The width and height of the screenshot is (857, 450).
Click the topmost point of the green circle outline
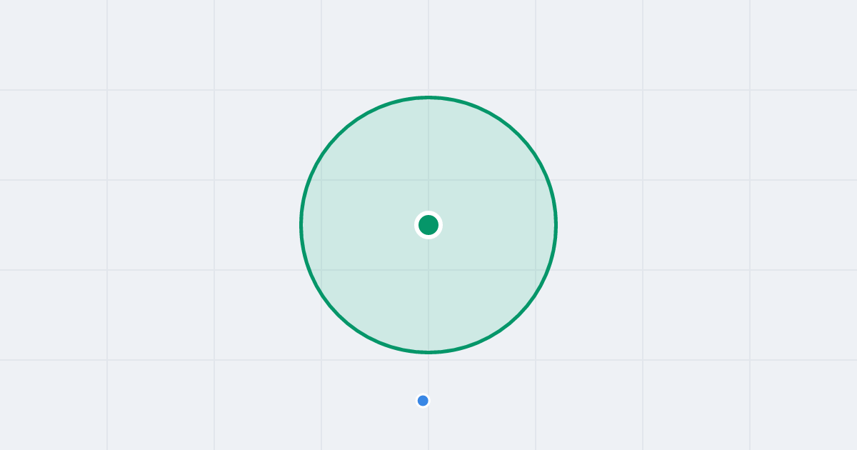(x=428, y=97)
